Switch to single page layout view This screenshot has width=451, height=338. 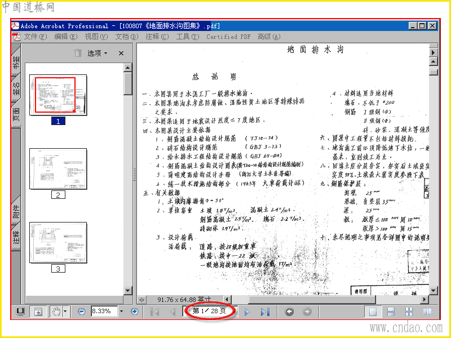[x=373, y=312]
